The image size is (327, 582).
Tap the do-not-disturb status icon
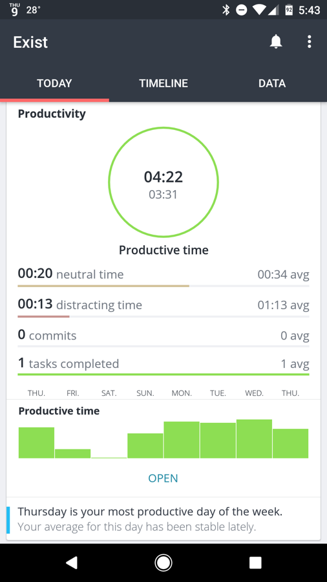coord(241,10)
